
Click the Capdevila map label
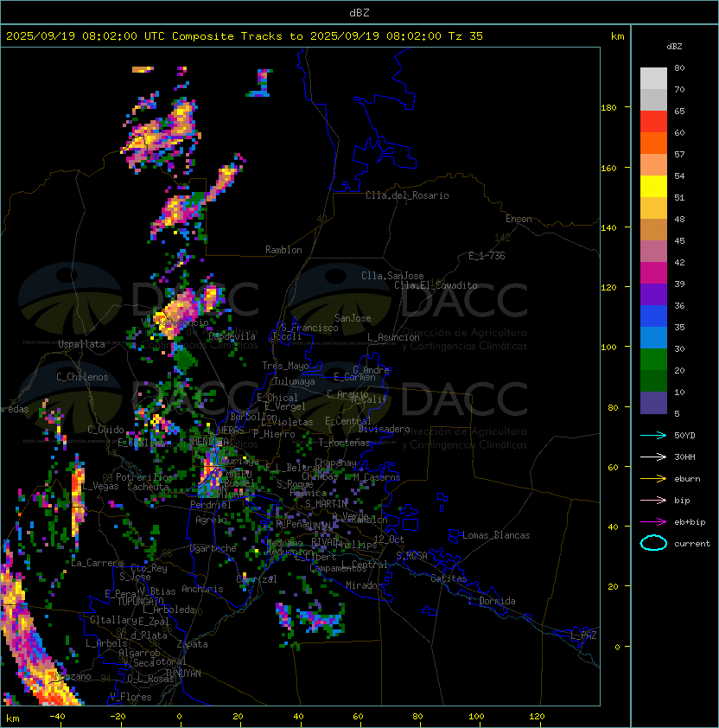232,336
